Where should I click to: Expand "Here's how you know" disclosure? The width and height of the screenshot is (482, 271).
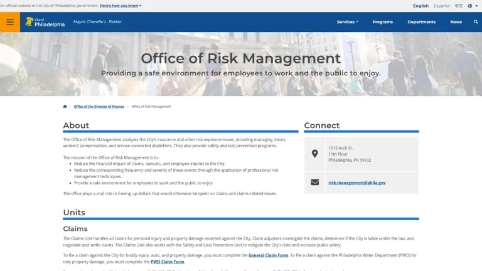[120, 6]
